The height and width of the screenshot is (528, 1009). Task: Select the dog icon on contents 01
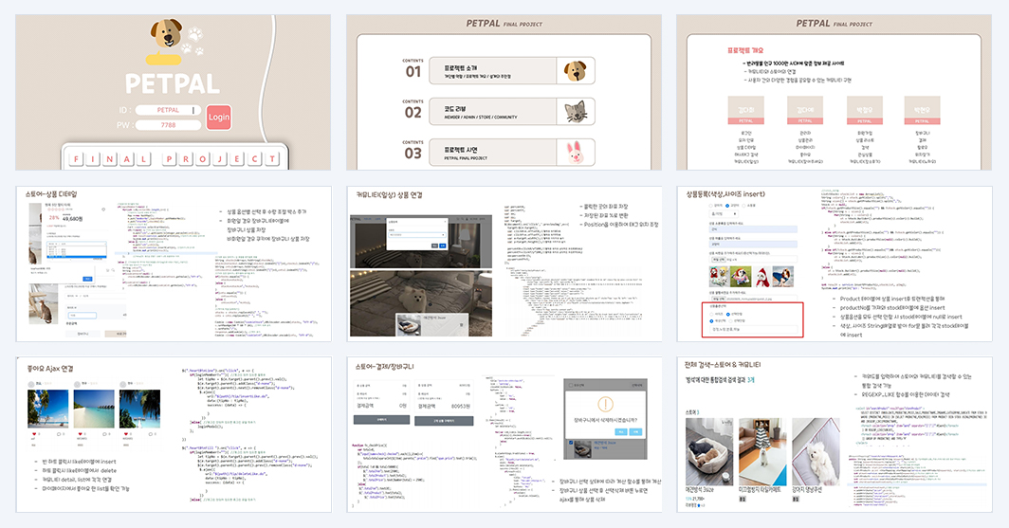tap(575, 70)
